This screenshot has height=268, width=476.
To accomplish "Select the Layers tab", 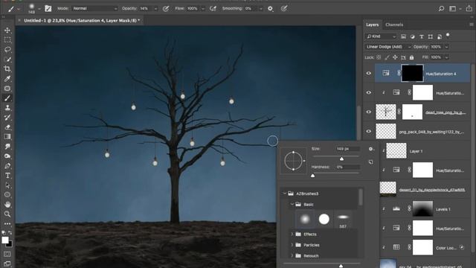I will pos(372,25).
